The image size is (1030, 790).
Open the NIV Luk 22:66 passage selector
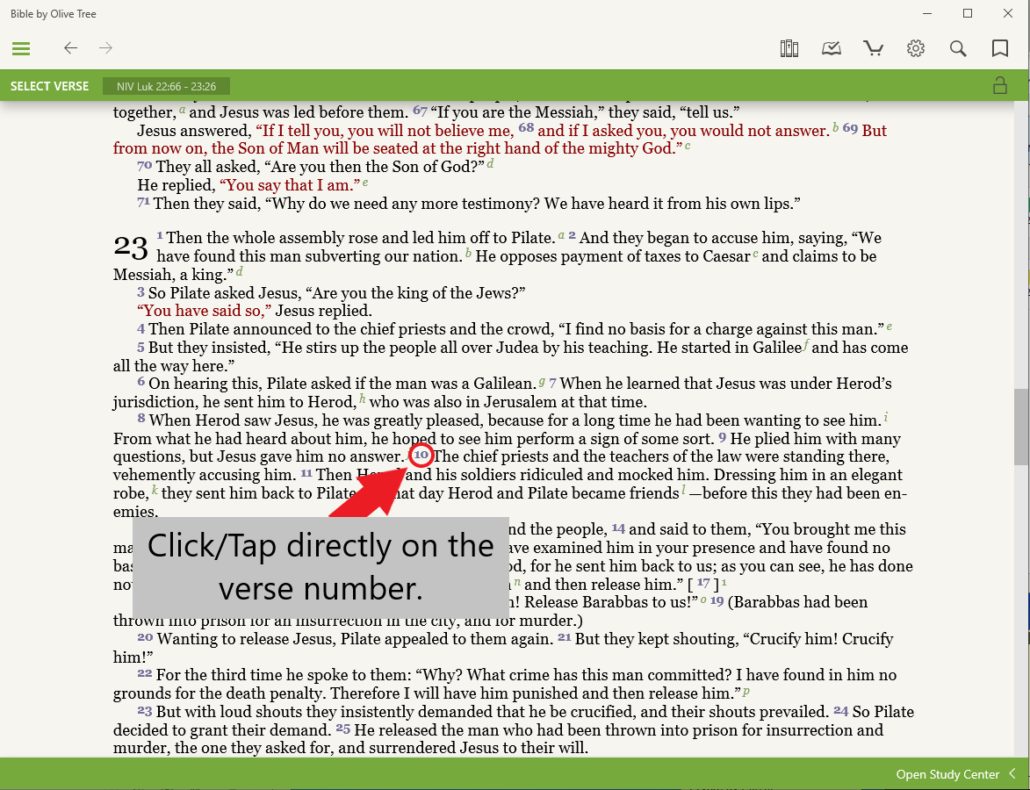tap(166, 86)
